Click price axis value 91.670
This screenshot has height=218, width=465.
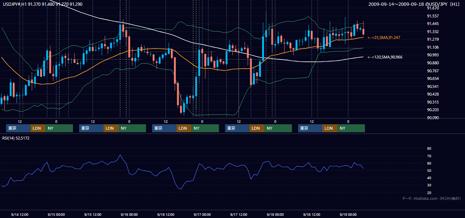[x=432, y=8]
